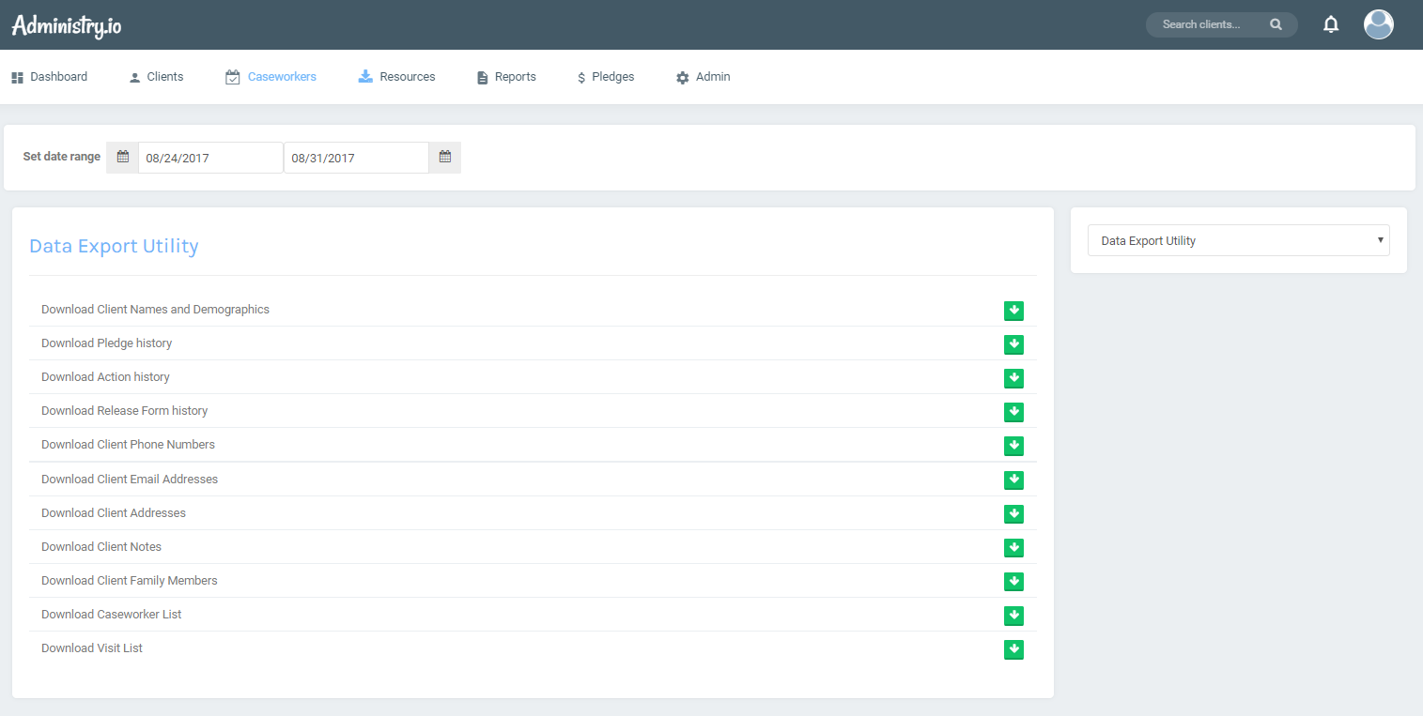Switch to the Pledges section
1423x716 pixels.
[606, 77]
